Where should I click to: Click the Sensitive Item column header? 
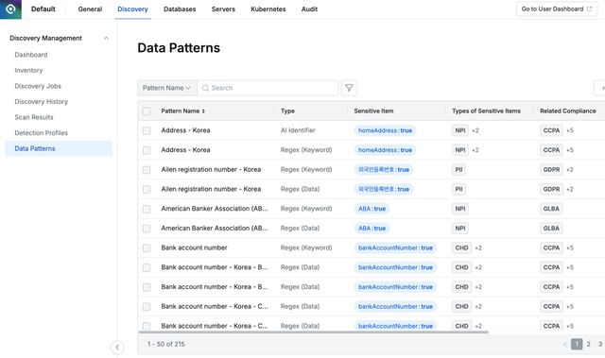(373, 111)
